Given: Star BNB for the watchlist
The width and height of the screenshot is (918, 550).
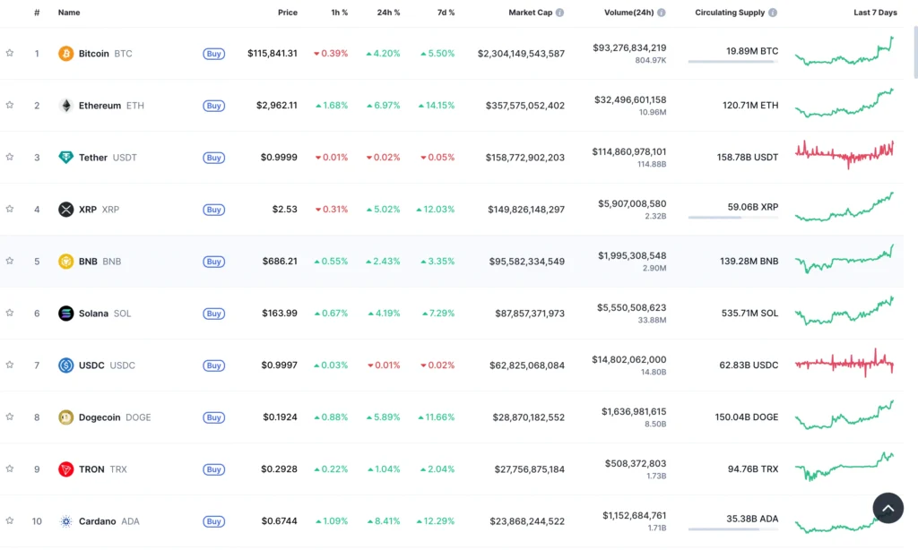Looking at the screenshot, I should (x=9, y=261).
